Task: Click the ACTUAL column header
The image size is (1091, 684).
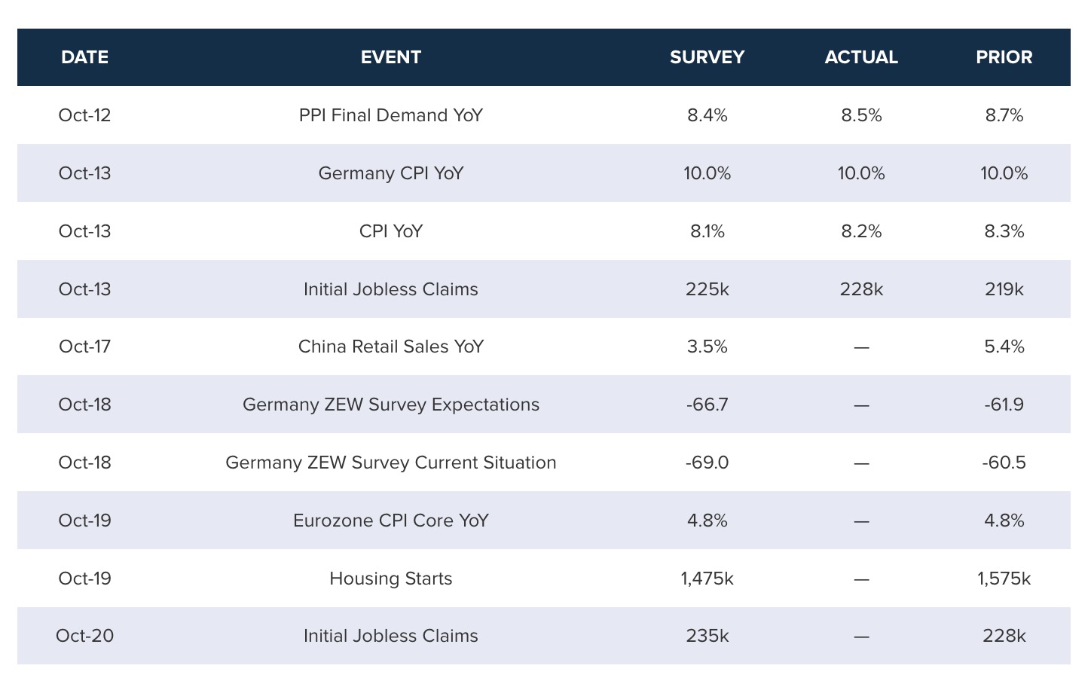Action: click(861, 57)
